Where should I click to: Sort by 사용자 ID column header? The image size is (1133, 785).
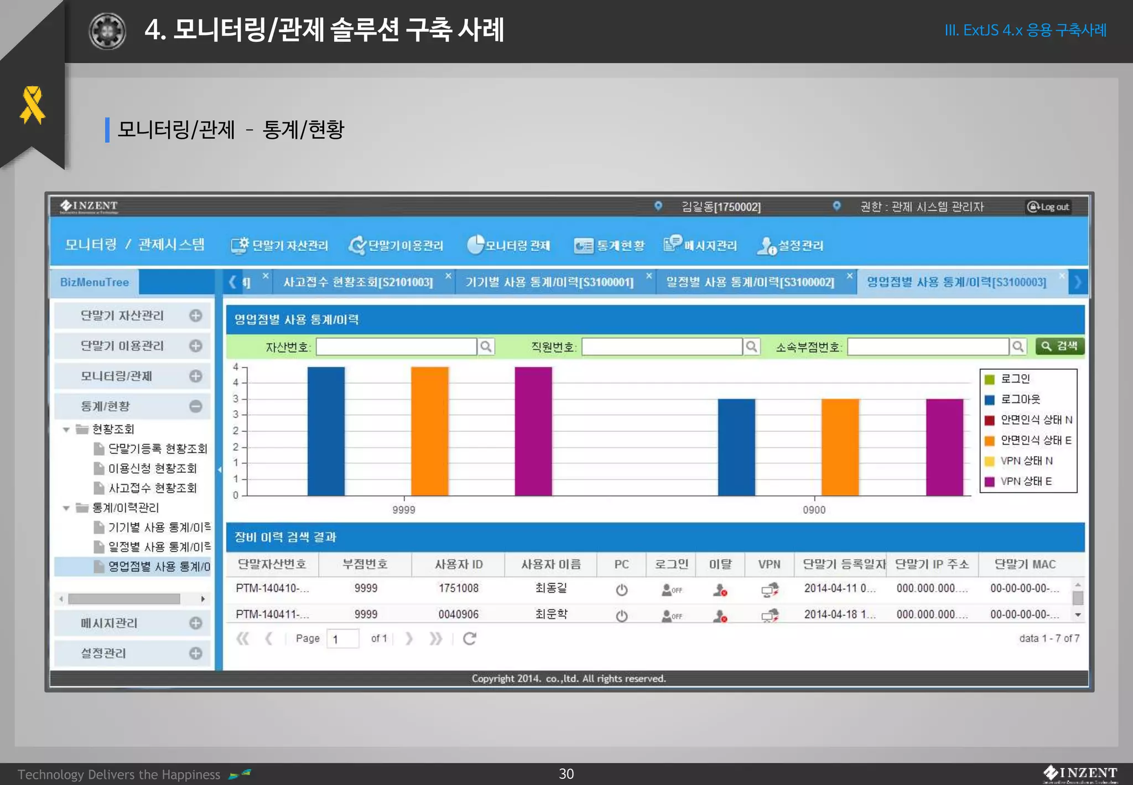pyautogui.click(x=459, y=565)
